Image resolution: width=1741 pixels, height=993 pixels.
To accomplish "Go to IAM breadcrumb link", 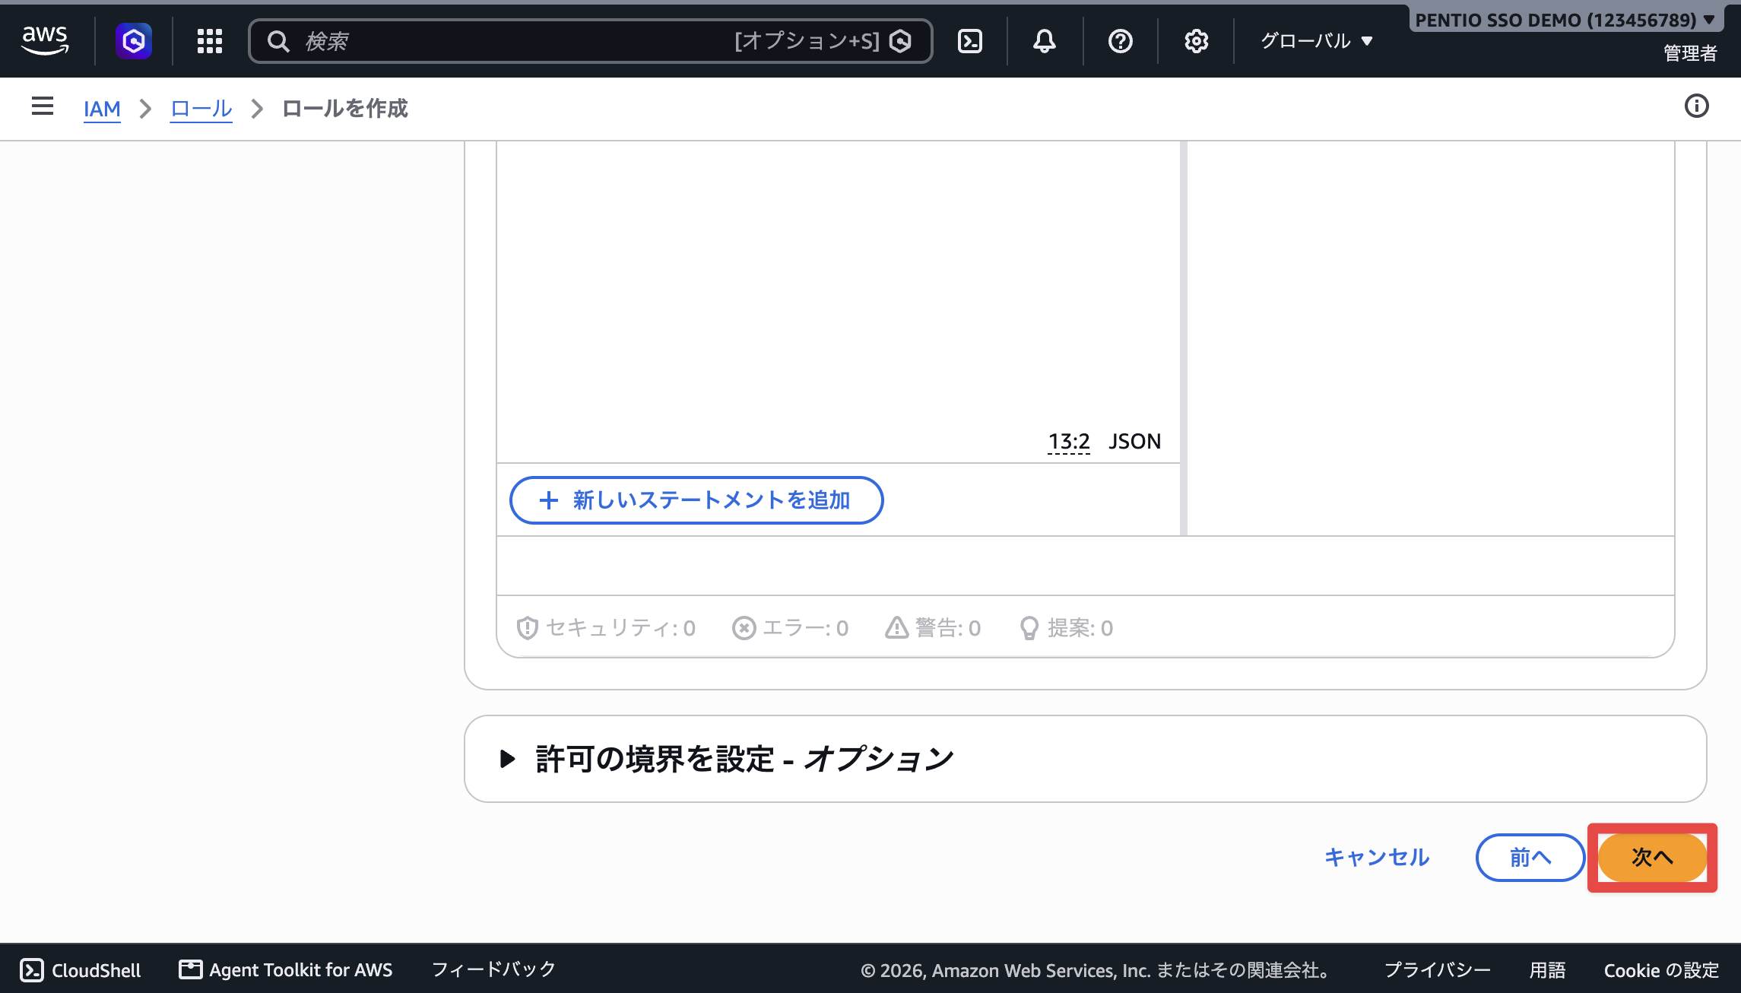I will click(102, 109).
